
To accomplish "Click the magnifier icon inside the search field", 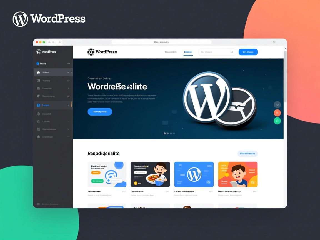I will [x=232, y=52].
